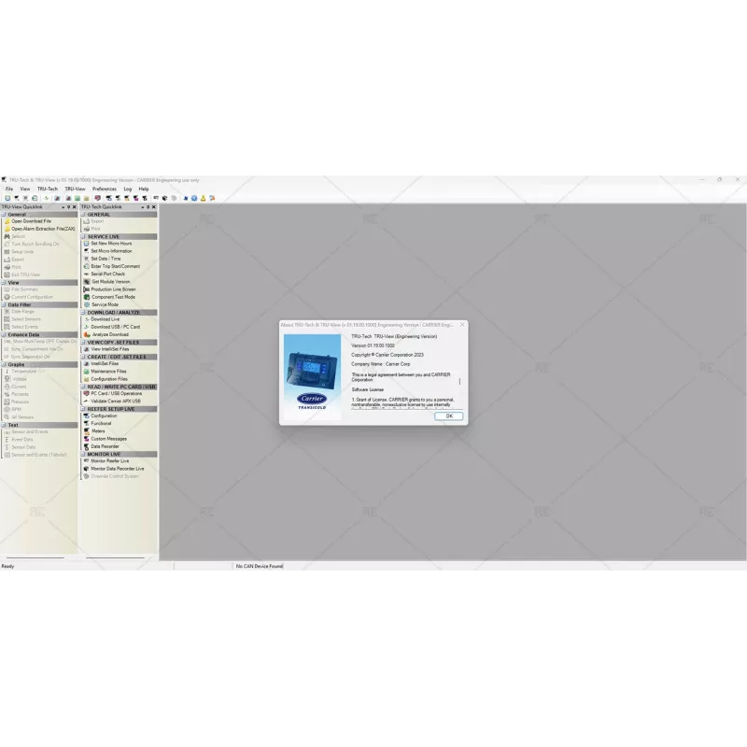Open Get Module Version
Viewport: 747px width, 747px height.
point(110,282)
